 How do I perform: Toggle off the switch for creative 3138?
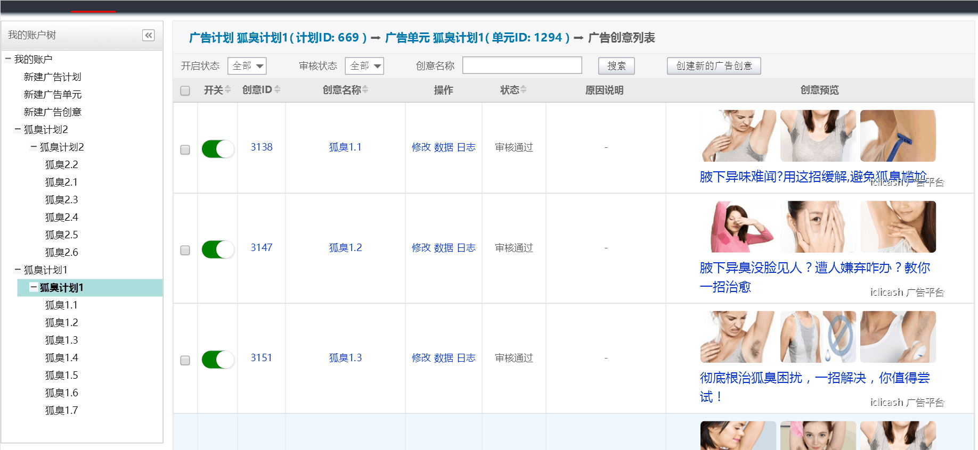[218, 149]
